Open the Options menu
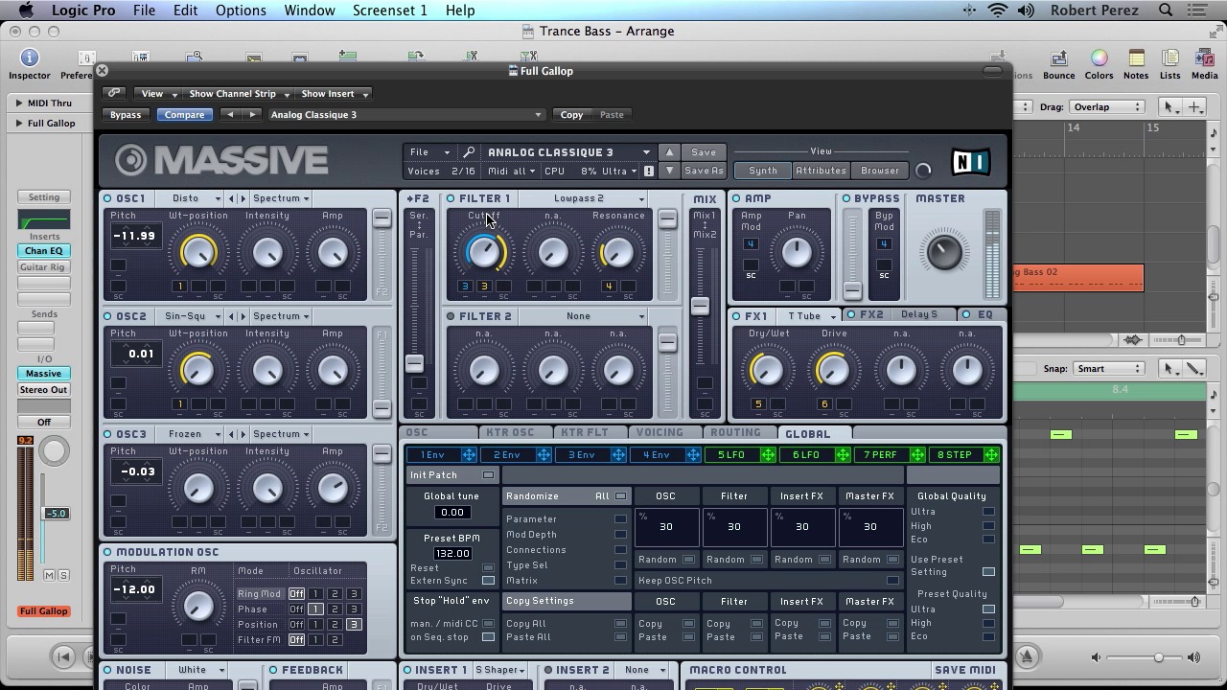Screen dimensions: 1227x690 click(x=241, y=11)
